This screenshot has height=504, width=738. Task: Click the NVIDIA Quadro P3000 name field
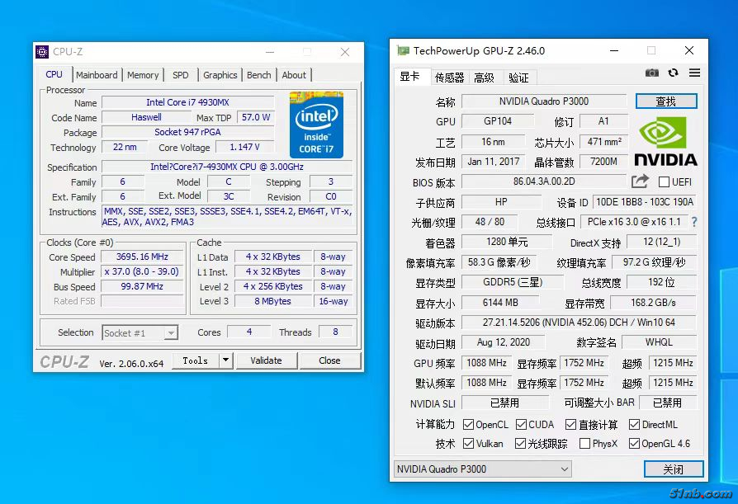pos(544,101)
